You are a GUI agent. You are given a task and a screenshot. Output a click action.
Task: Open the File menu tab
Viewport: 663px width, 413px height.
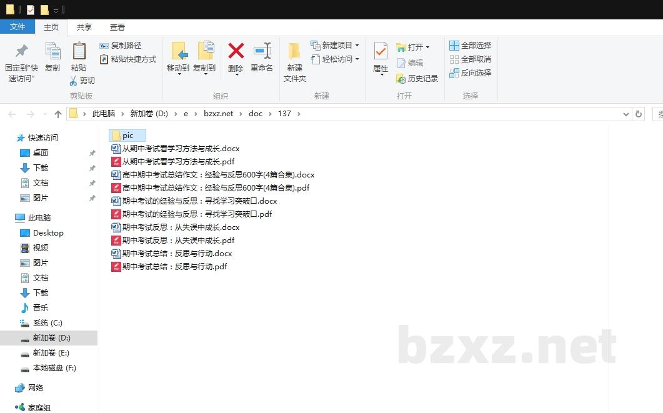pos(17,27)
